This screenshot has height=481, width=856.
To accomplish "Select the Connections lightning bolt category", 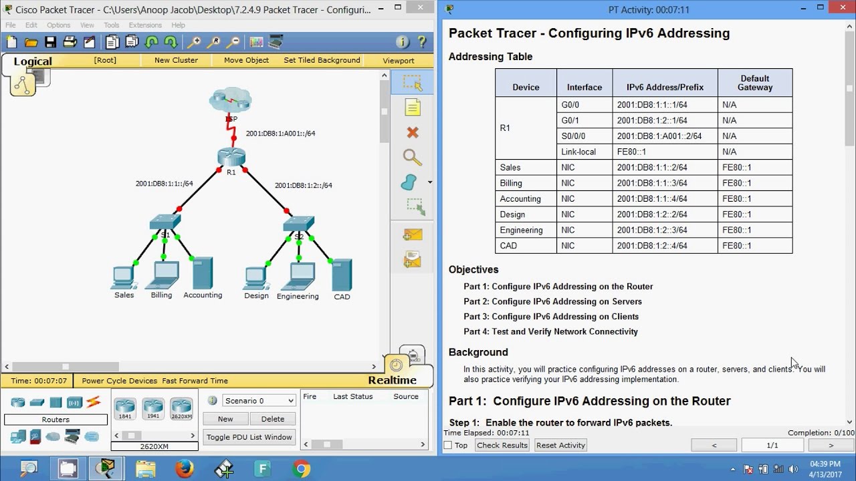I will [93, 402].
